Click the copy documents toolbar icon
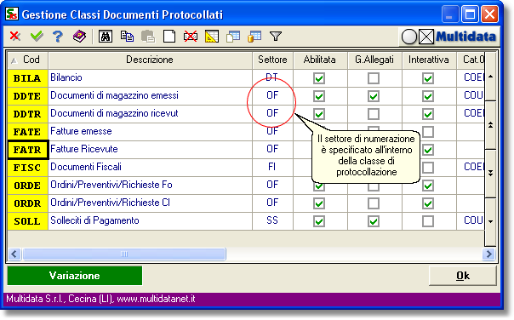 pyautogui.click(x=127, y=36)
